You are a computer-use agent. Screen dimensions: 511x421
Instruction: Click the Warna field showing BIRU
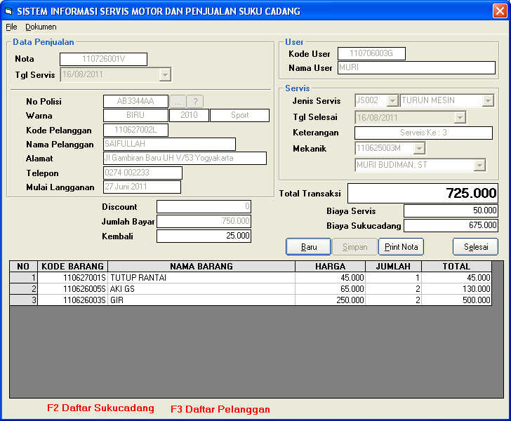coord(135,115)
